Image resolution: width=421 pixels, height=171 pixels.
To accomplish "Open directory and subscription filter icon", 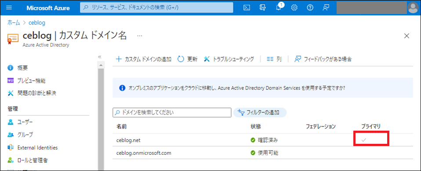I will 263,8.
